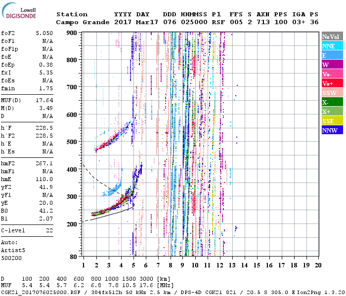Click the foF2 value 5.050
Screen dimensions: 346x296
(x=44, y=33)
